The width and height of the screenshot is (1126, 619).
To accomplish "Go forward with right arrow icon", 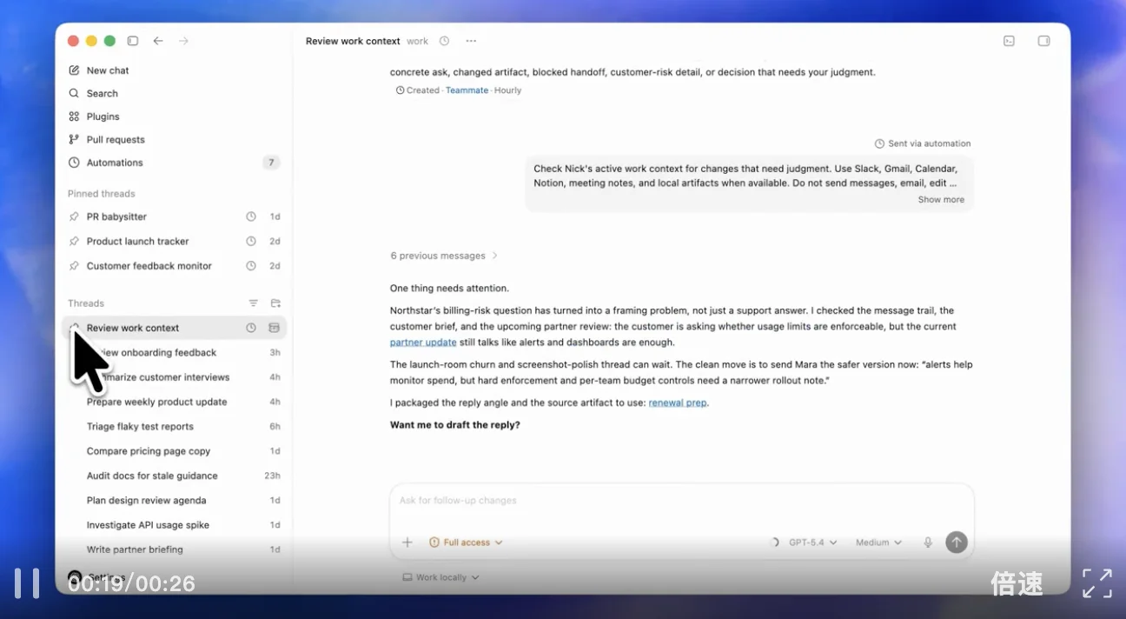I will (x=183, y=41).
